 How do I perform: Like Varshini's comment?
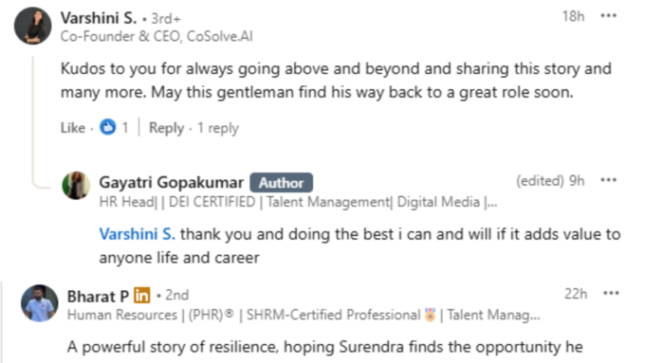(73, 128)
